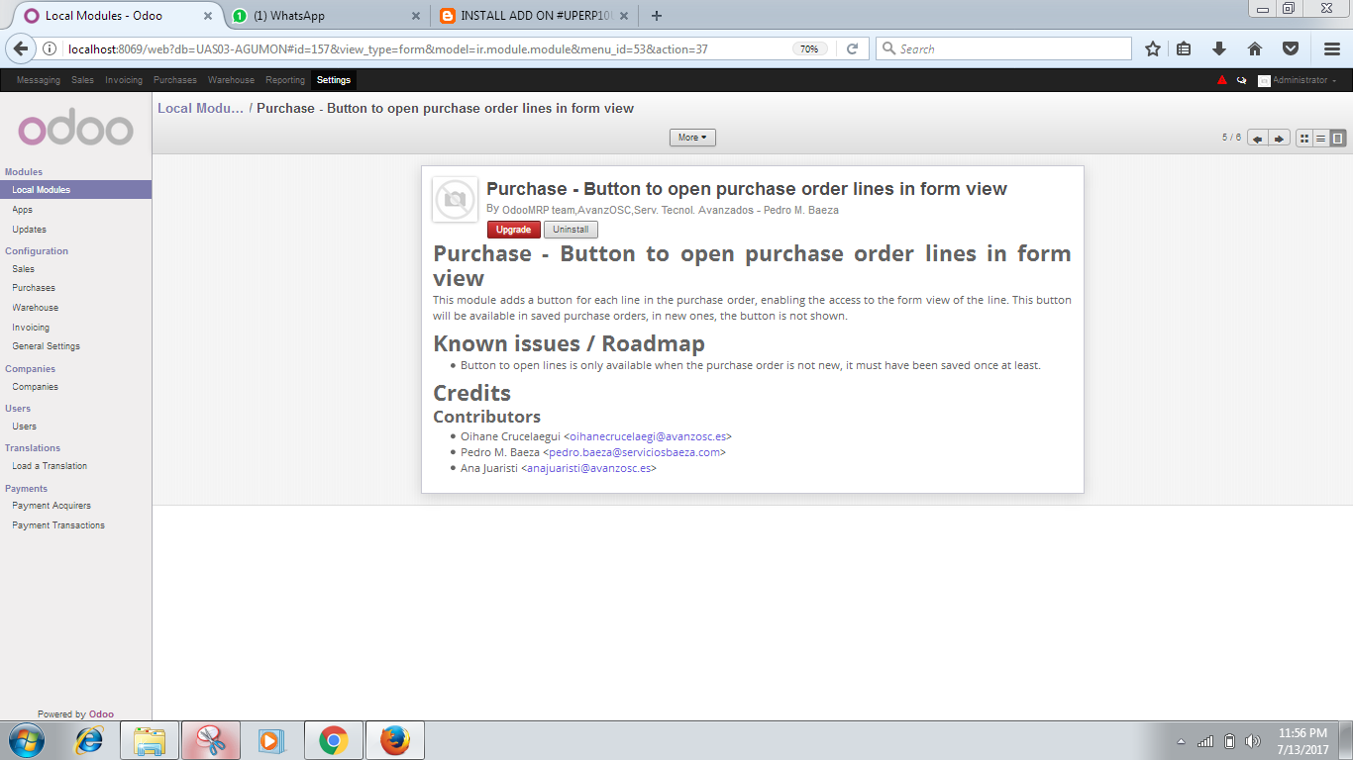
Task: Switch to INSTALL ADD ON browser tab
Action: click(534, 15)
